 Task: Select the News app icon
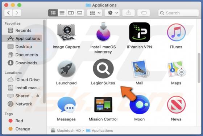176,105
